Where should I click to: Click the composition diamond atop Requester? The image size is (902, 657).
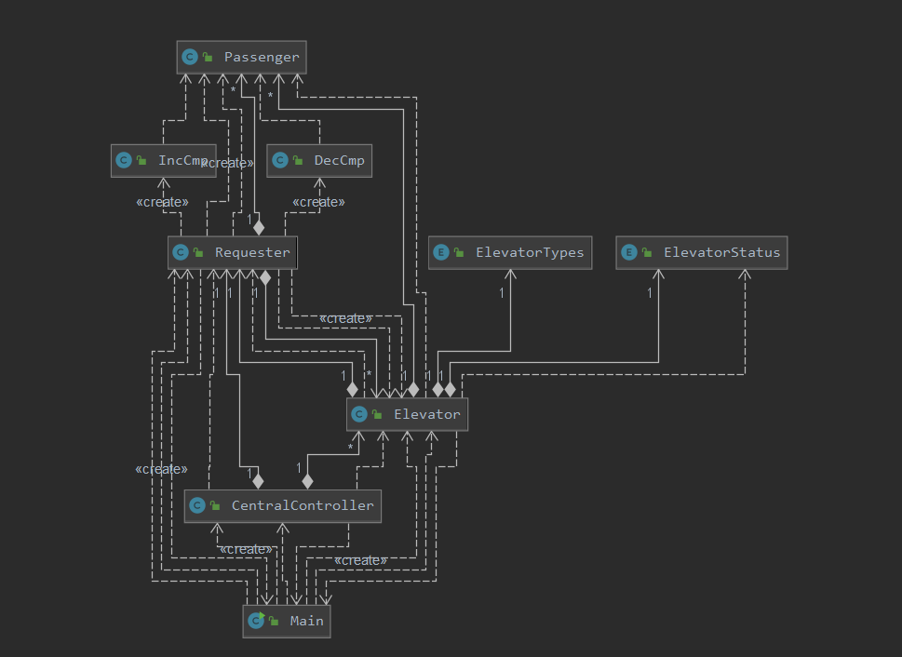[259, 228]
